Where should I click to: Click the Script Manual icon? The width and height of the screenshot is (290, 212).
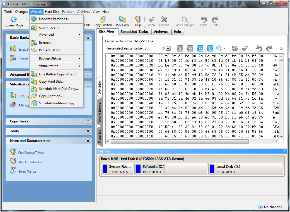pos(13,171)
